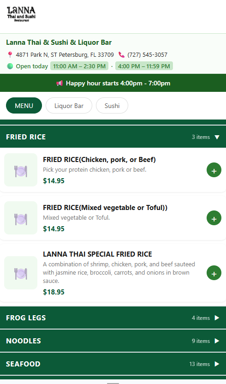Call the (727) 545-3057 phone number
This screenshot has width=226, height=384.
click(x=147, y=54)
